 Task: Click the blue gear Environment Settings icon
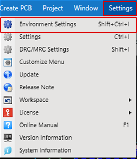click(x=8, y=24)
